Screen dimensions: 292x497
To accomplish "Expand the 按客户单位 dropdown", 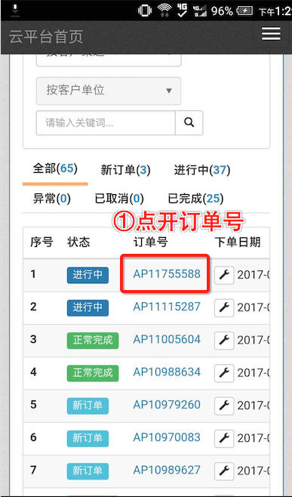I will pos(109,91).
